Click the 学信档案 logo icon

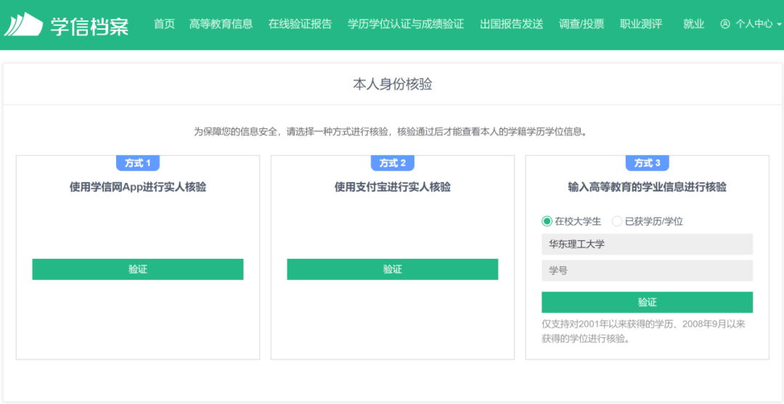click(x=23, y=24)
